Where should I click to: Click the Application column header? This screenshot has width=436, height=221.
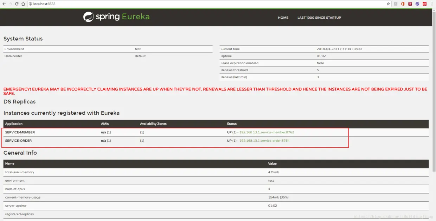pos(14,124)
